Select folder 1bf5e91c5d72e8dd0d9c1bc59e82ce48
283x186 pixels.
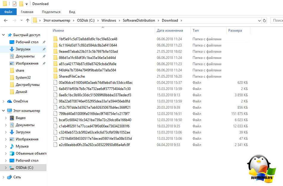pos(88,39)
